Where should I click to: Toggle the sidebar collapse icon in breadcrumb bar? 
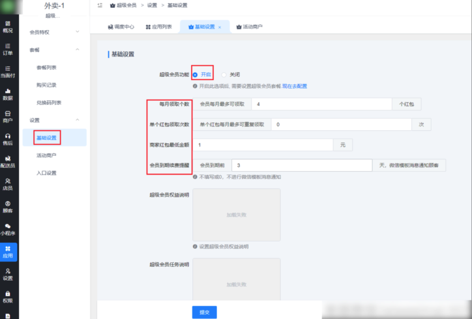[x=98, y=5]
